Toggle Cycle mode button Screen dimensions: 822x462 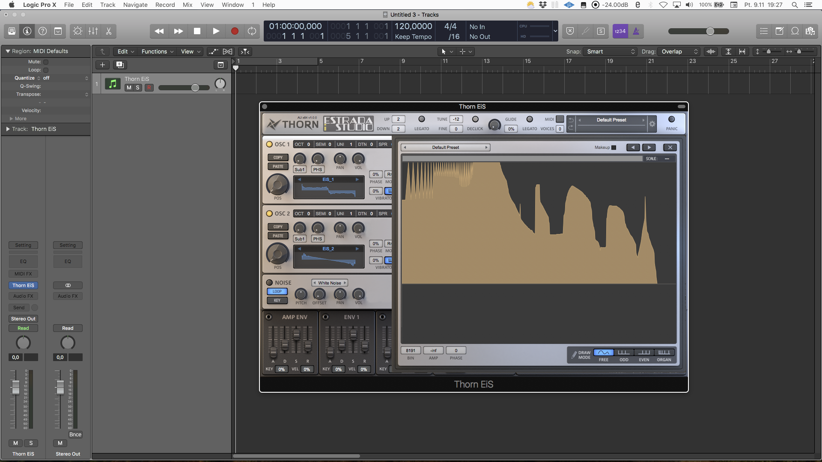pos(252,31)
